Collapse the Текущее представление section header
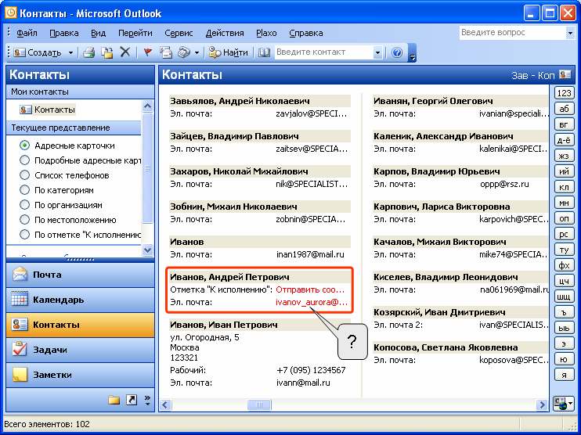 74,128
